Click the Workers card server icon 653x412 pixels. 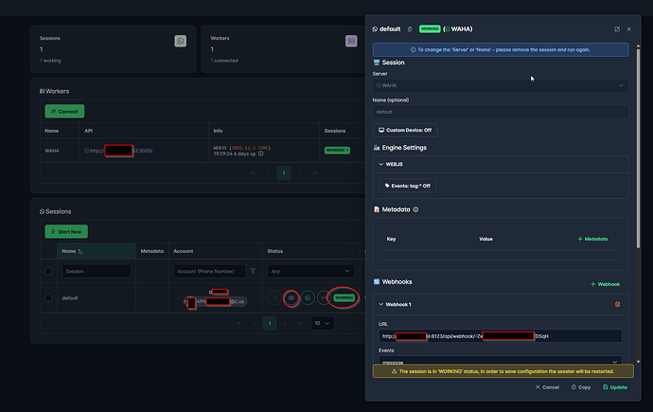point(351,41)
